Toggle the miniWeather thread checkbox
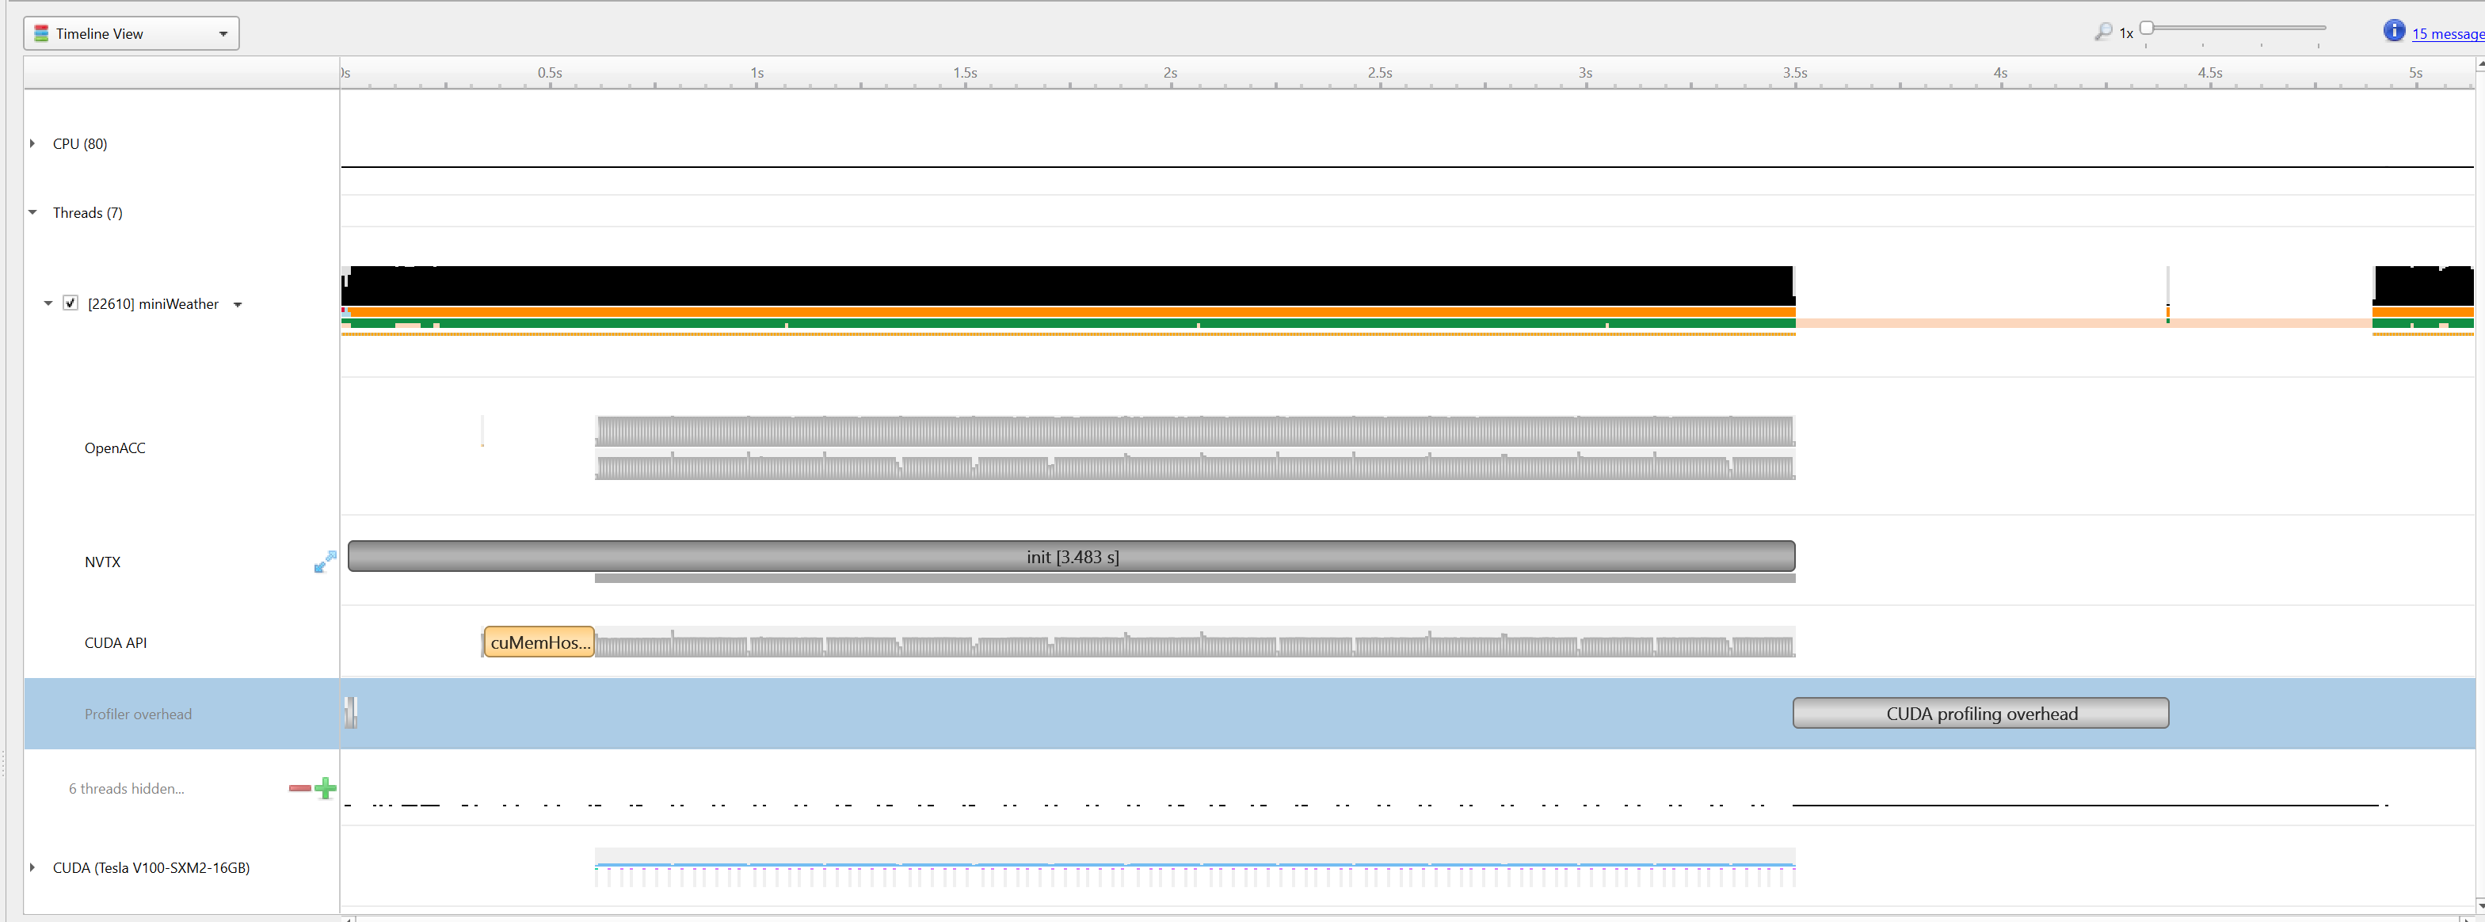The image size is (2485, 922). click(71, 303)
